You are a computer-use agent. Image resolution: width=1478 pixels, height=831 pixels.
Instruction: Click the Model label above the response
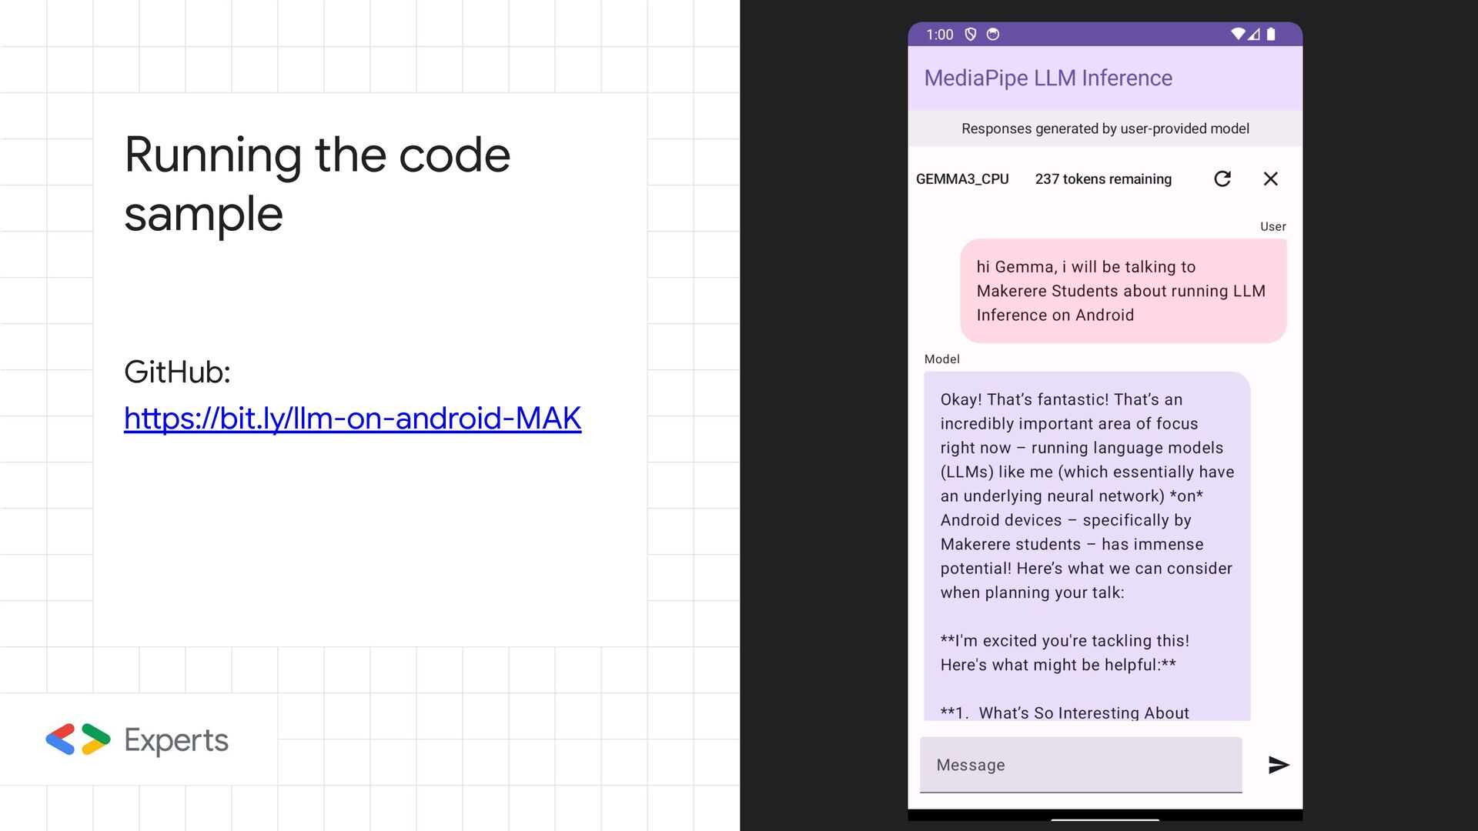tap(941, 359)
